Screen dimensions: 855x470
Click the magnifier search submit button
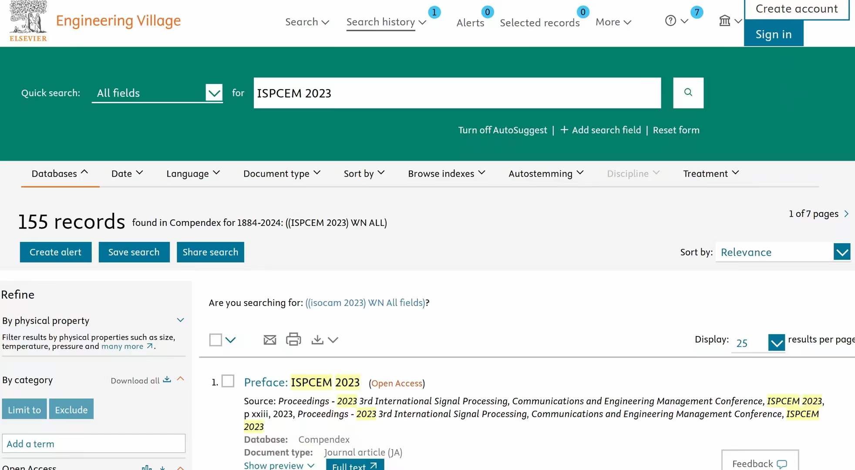pyautogui.click(x=688, y=93)
